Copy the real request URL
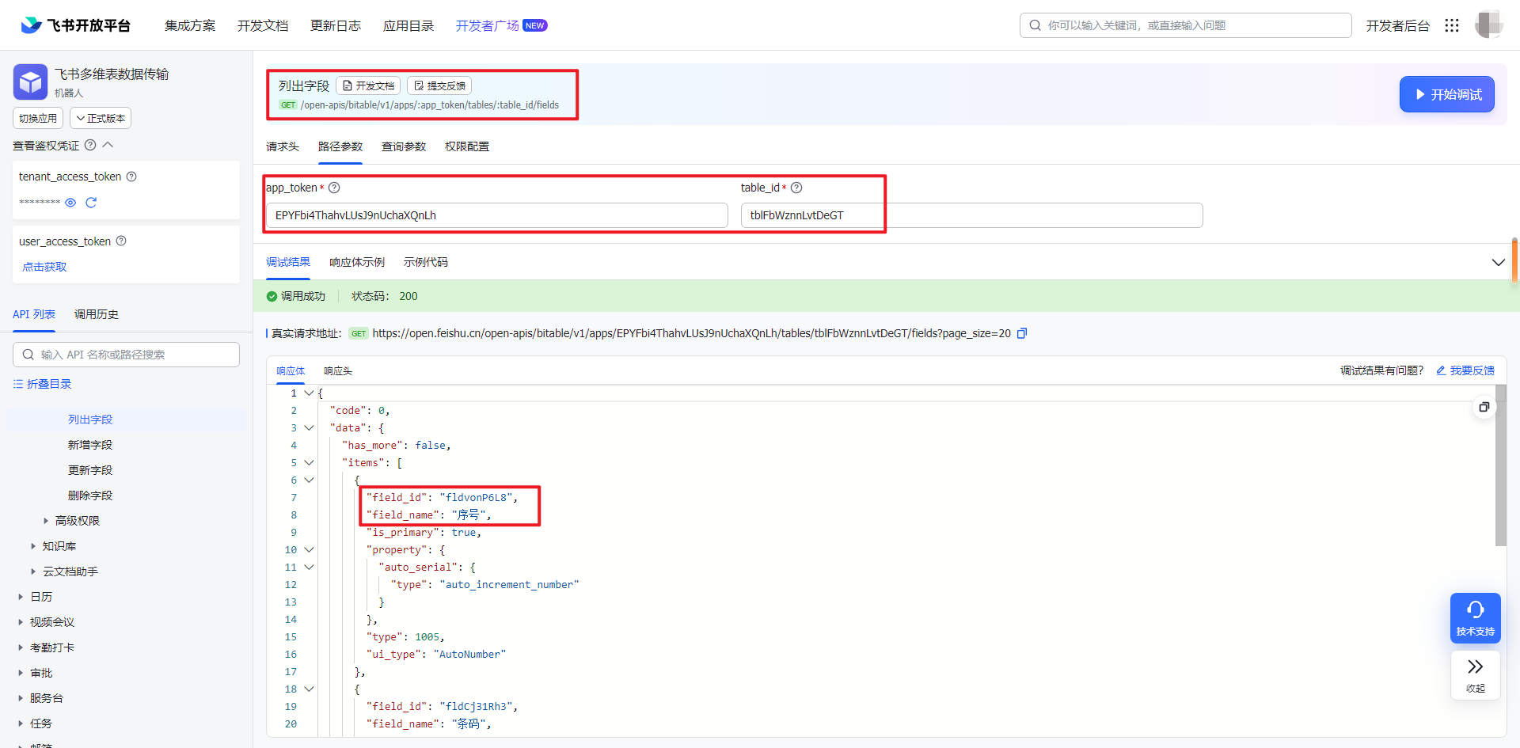Image resolution: width=1520 pixels, height=748 pixels. [x=1022, y=333]
